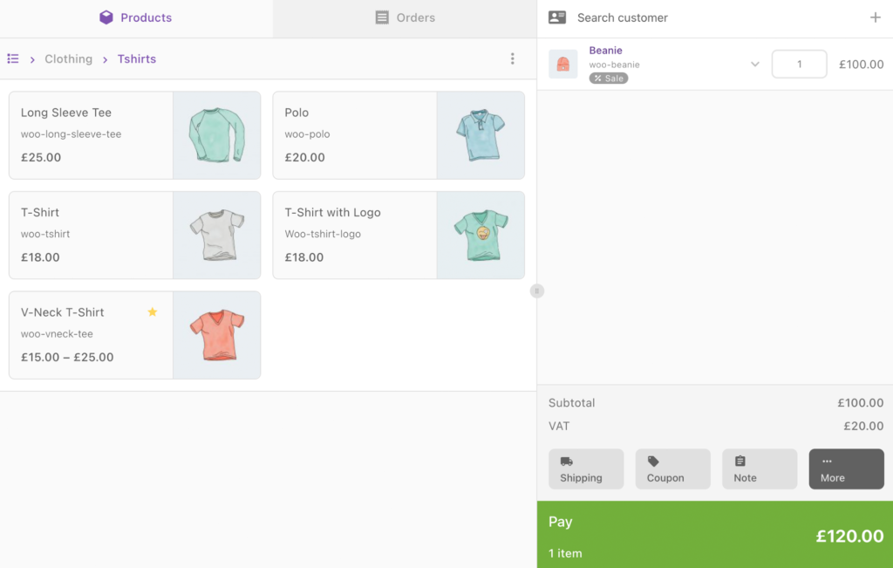Click the customer search icon
This screenshot has height=568, width=893.
point(556,17)
